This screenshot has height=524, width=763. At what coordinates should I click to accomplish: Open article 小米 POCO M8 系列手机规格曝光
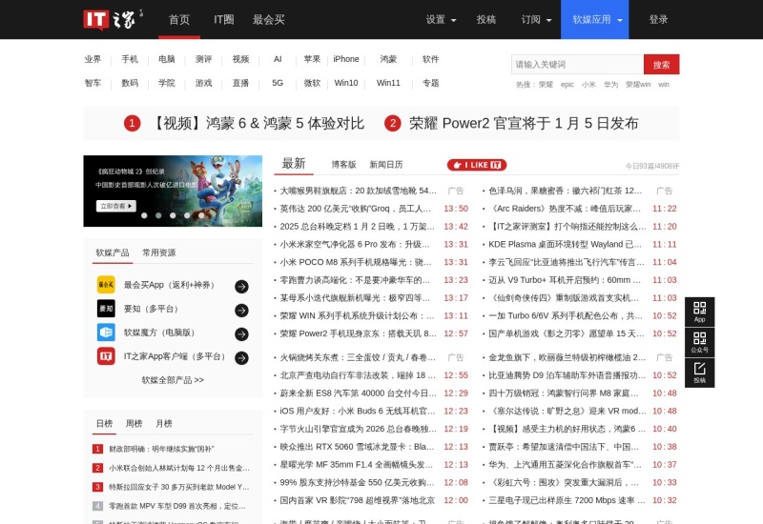355,262
